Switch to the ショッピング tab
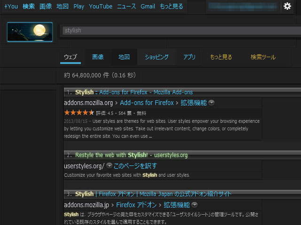301x225 pixels. pyautogui.click(x=157, y=57)
